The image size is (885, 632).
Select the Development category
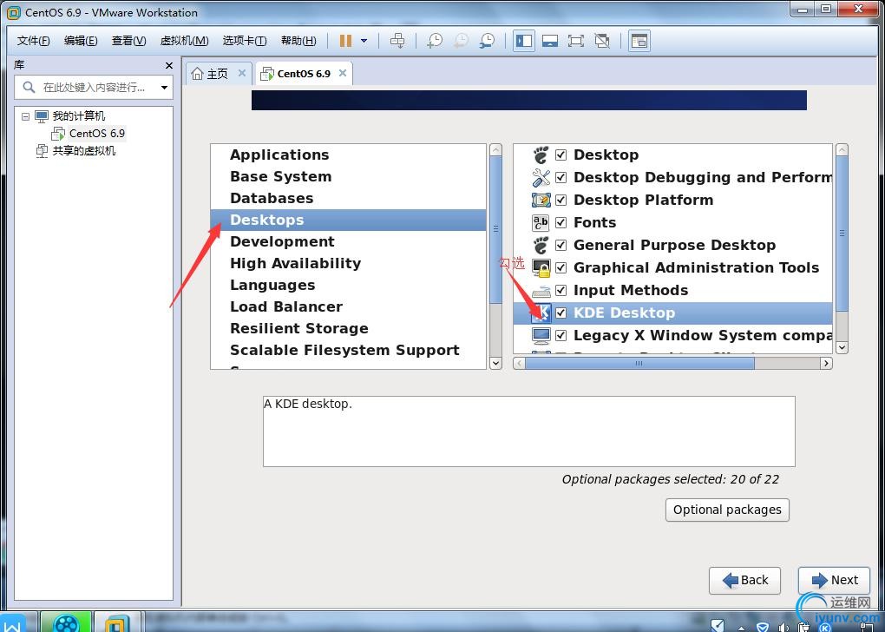(x=348, y=241)
